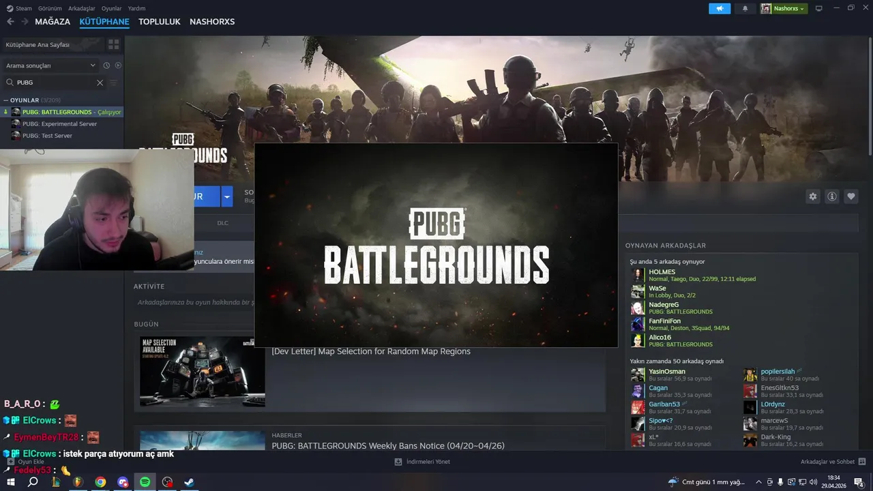This screenshot has width=873, height=491.
Task: Open Google Chrome from taskbar
Action: [100, 482]
